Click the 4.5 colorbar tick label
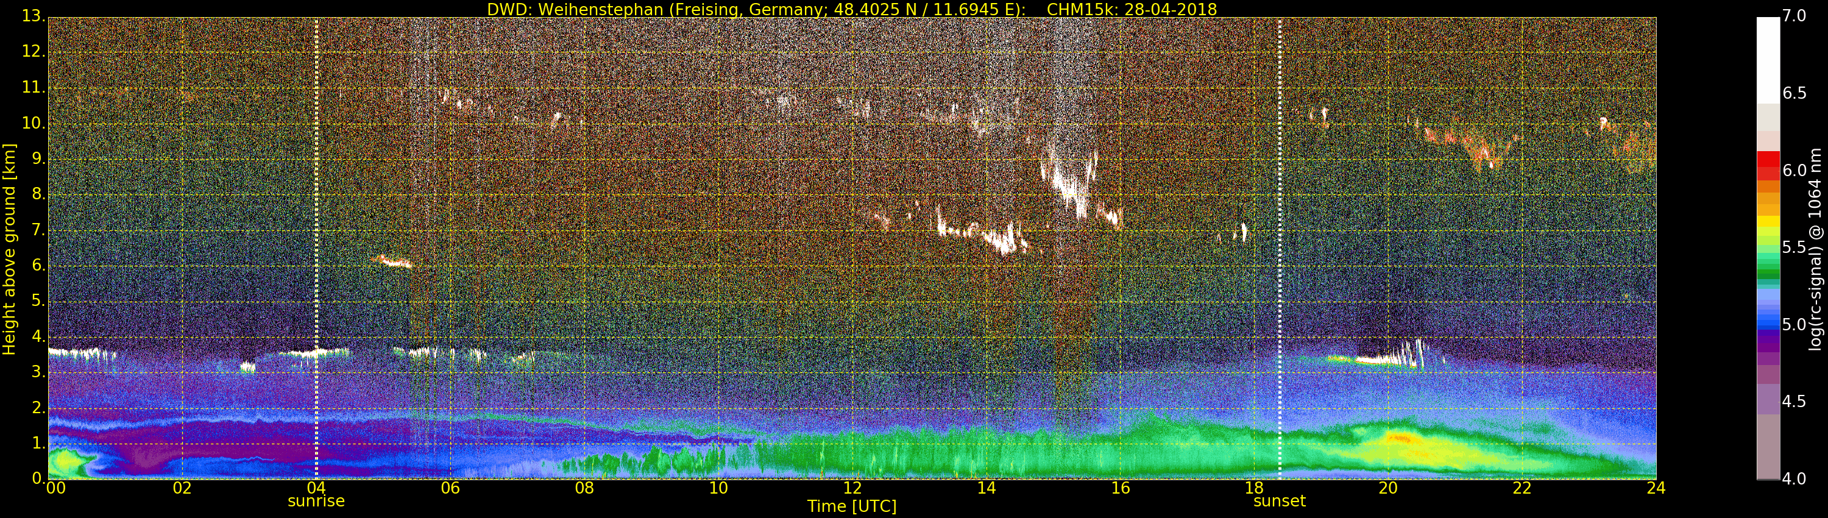The image size is (1828, 518). (1795, 402)
